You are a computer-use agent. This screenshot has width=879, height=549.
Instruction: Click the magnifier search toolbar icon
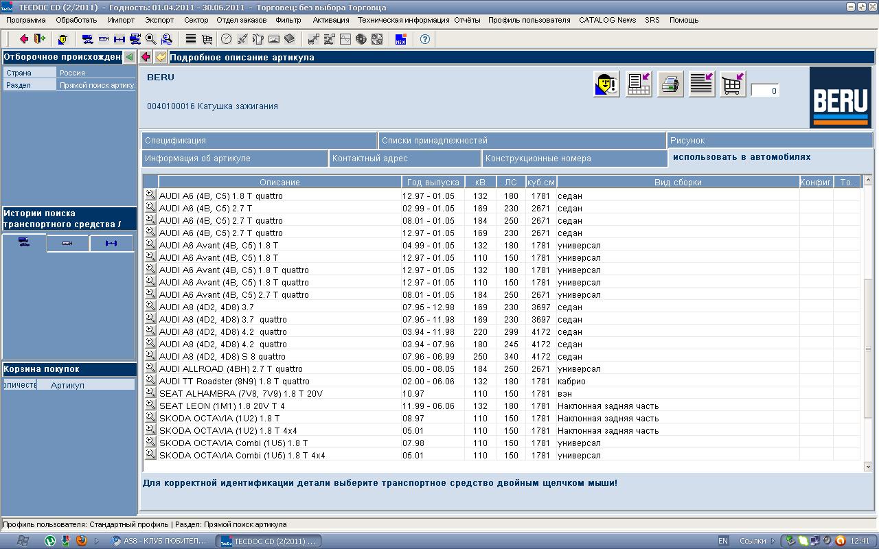pyautogui.click(x=151, y=39)
